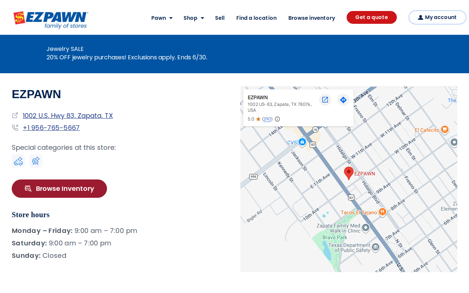Expand the Shop dropdown menu
This screenshot has height=293, width=469.
(x=194, y=18)
